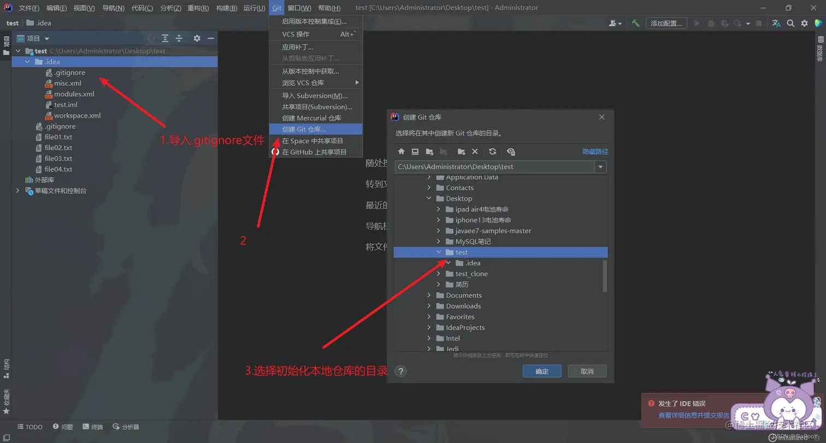Screen dimensions: 826x443
Task: Expand the IdeaProjects folder in dialog
Action: (x=429, y=328)
